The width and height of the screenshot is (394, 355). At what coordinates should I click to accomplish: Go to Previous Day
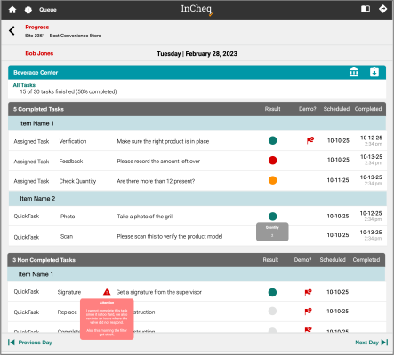tap(30, 343)
